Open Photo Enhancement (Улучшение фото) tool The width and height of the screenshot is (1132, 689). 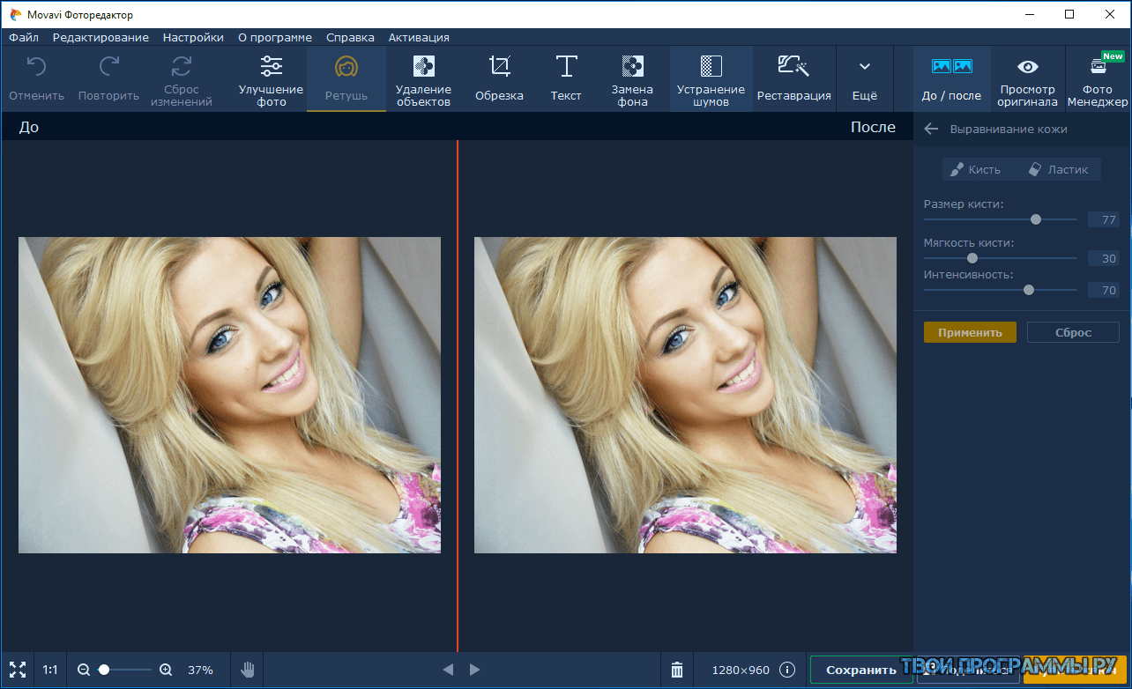coord(271,78)
